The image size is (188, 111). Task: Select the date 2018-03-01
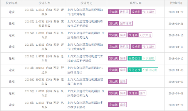click(x=176, y=93)
